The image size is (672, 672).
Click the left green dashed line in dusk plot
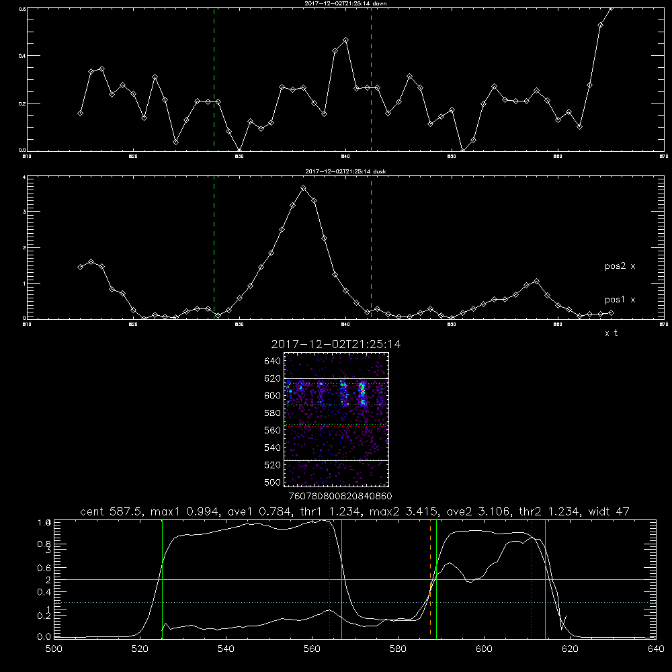point(214,248)
